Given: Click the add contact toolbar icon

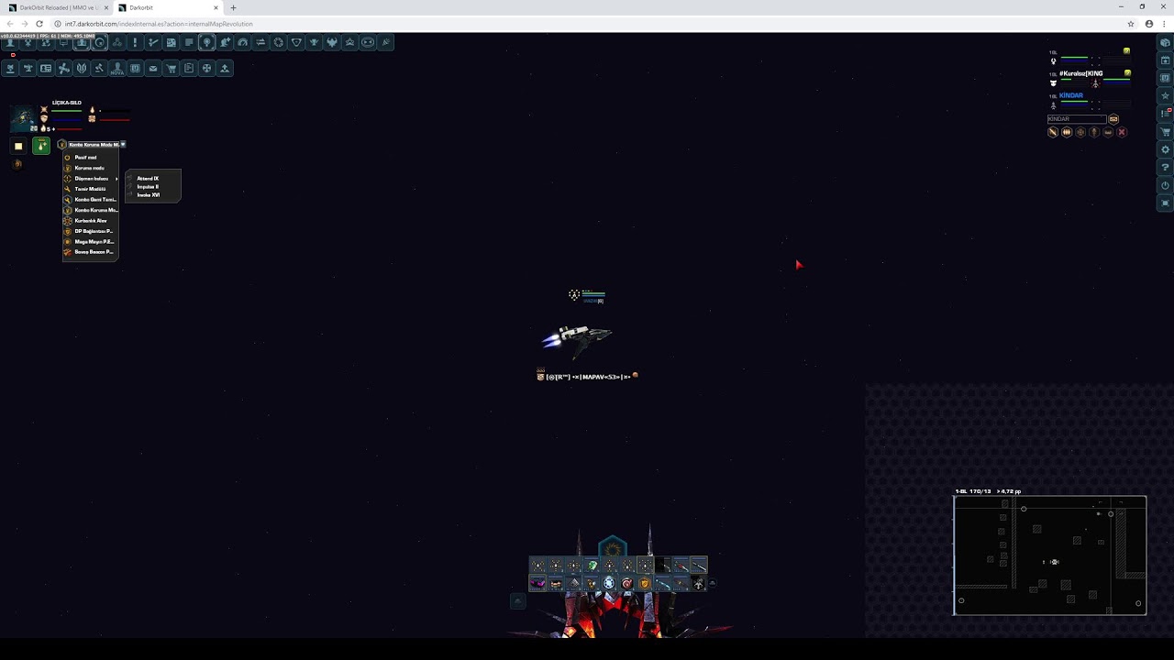Looking at the screenshot, I should [225, 42].
